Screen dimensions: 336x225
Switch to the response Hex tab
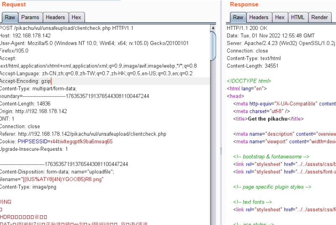point(280,18)
